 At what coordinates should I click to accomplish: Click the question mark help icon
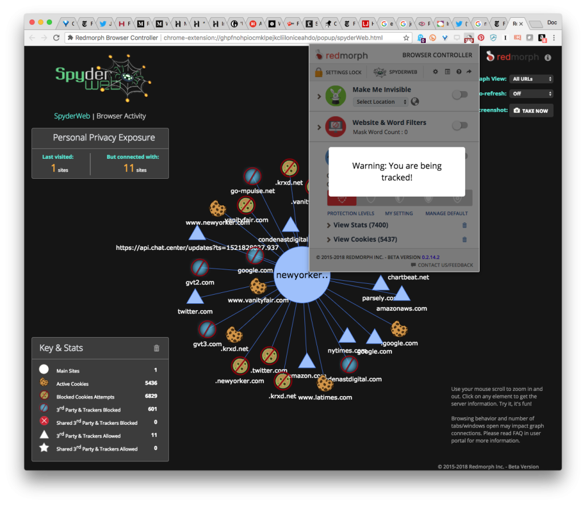tap(458, 72)
